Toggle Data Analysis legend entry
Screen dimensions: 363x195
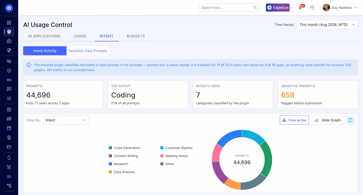point(122,172)
